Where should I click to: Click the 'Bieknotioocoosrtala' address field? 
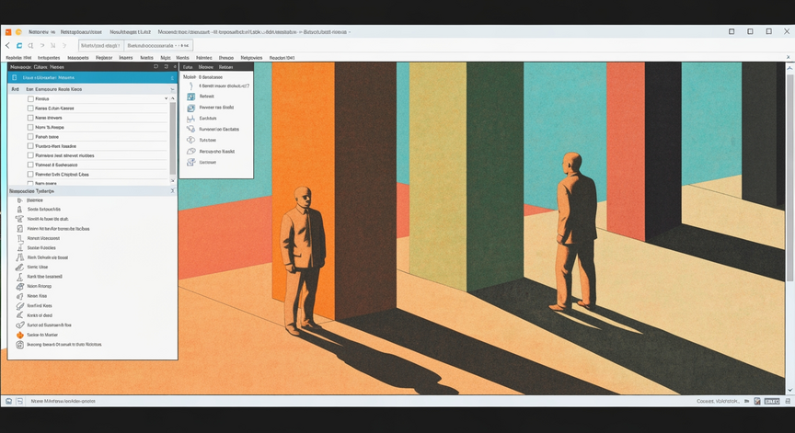tap(158, 46)
